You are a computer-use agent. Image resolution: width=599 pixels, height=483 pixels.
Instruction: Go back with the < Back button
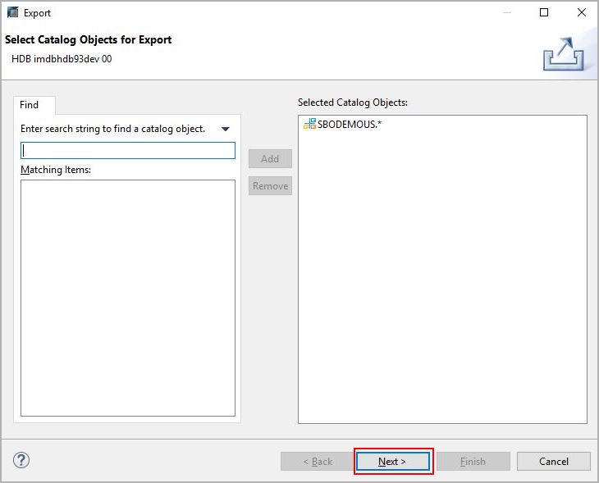[318, 461]
